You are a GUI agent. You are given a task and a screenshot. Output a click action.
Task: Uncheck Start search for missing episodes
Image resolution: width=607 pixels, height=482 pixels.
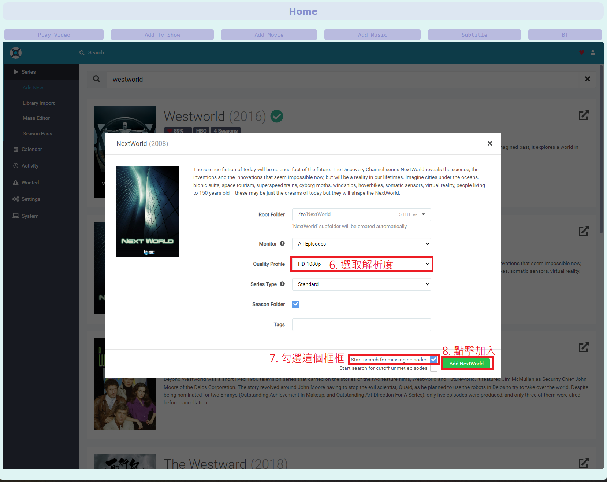pyautogui.click(x=434, y=359)
